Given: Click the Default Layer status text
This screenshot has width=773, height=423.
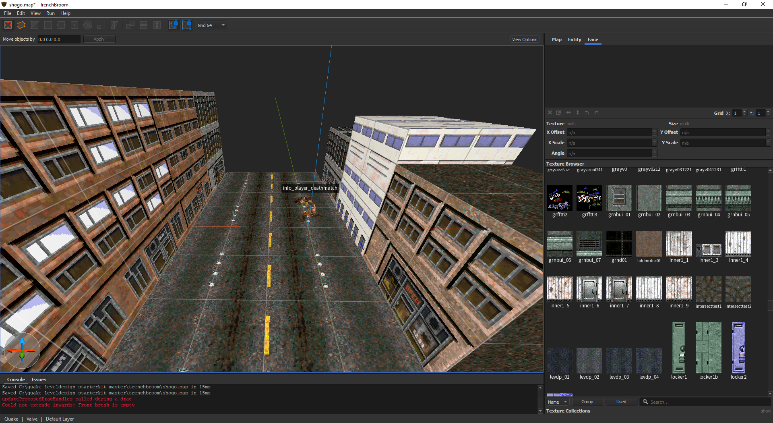Looking at the screenshot, I should click(60, 419).
